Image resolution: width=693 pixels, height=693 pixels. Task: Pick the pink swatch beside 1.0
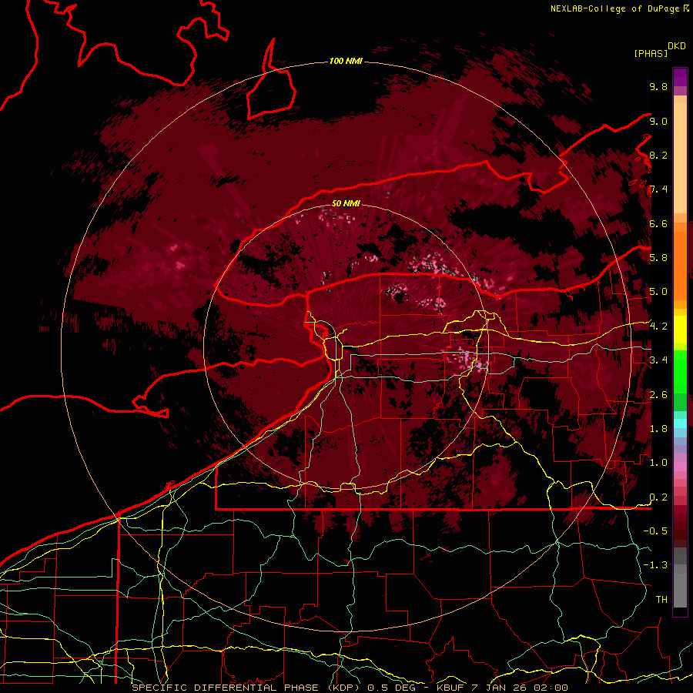pyautogui.click(x=680, y=465)
